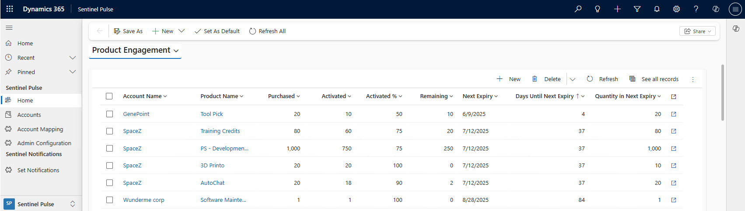The width and height of the screenshot is (745, 211).
Task: Expand the Recent section in sidebar
Action: pos(73,58)
